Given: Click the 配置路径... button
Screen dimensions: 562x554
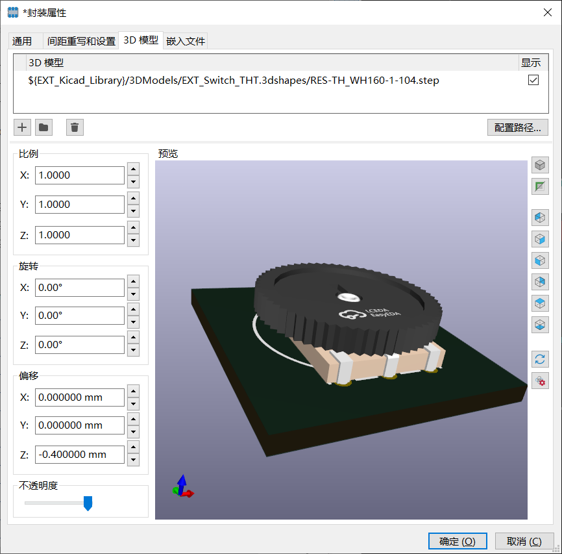Looking at the screenshot, I should [x=517, y=127].
